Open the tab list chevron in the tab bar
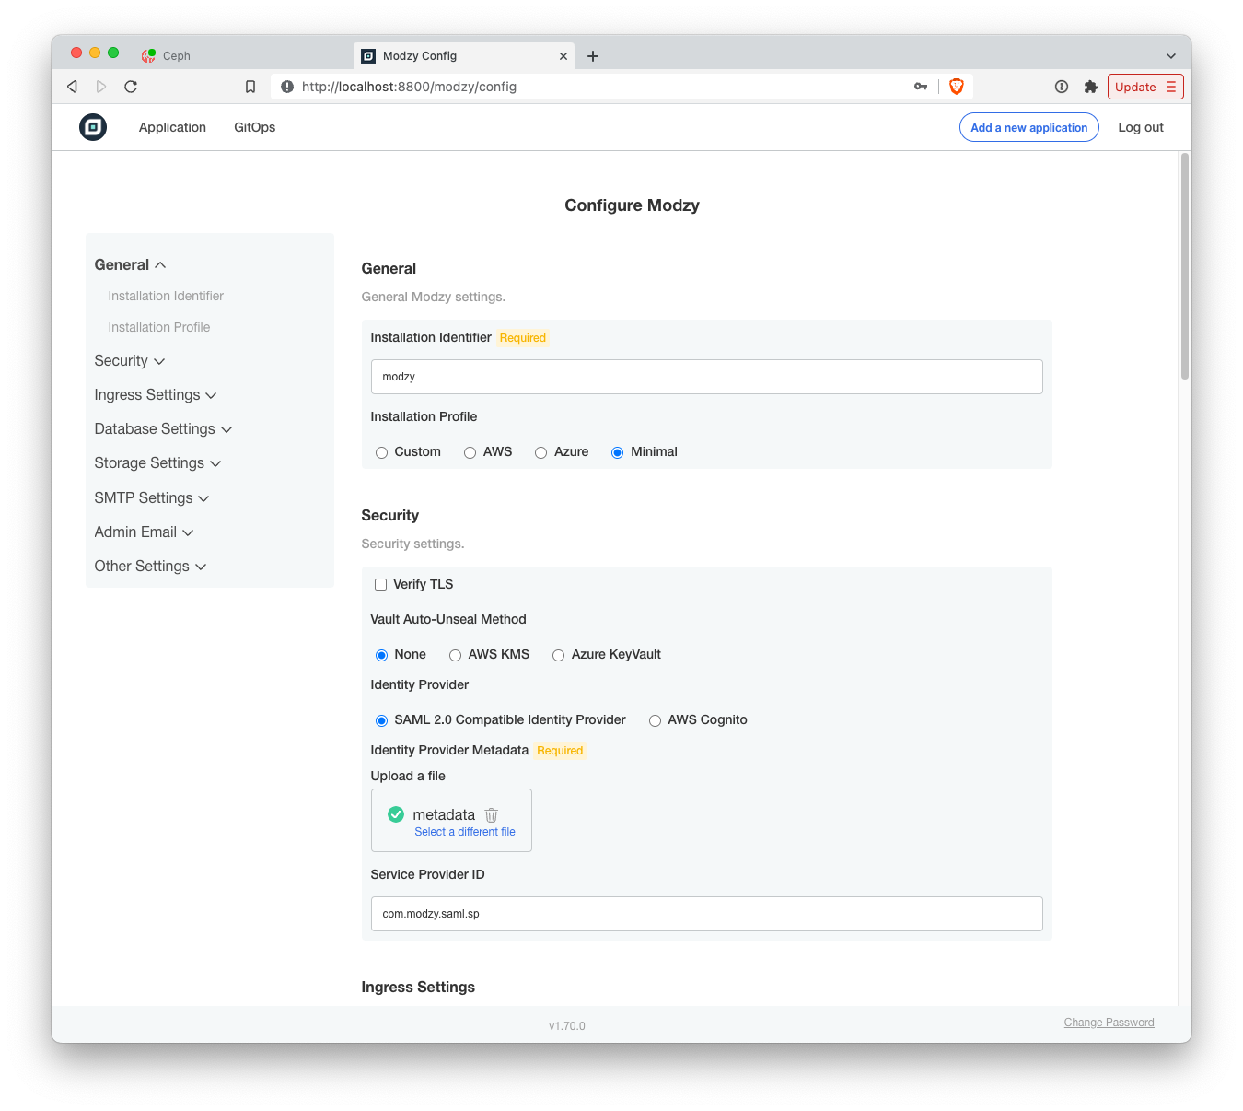 coord(1171,56)
